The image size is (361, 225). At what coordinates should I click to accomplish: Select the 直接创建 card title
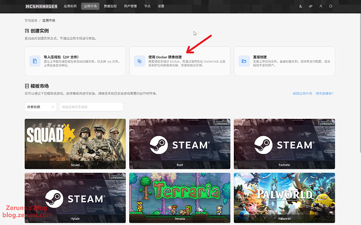[260, 57]
